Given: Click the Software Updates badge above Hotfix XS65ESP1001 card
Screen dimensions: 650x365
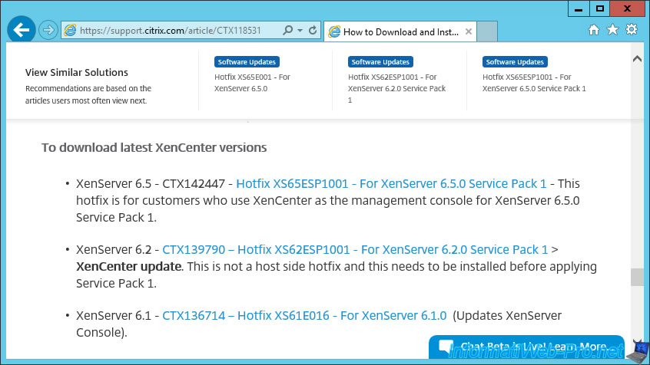Looking at the screenshot, I should 515,61.
